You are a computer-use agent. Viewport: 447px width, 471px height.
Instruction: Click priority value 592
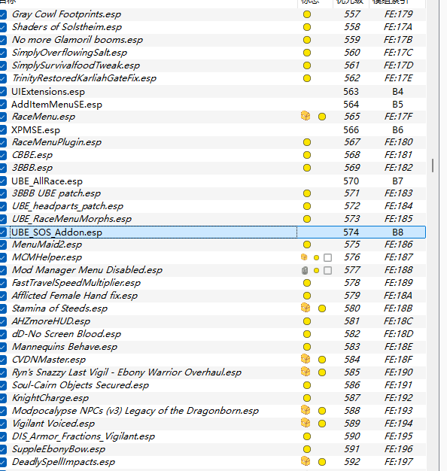click(x=352, y=462)
